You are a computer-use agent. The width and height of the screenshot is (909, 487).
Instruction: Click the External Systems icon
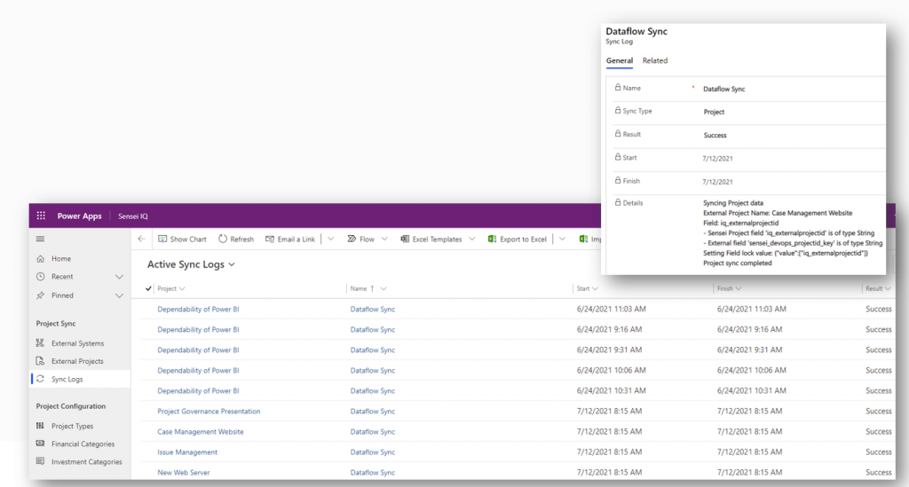40,342
